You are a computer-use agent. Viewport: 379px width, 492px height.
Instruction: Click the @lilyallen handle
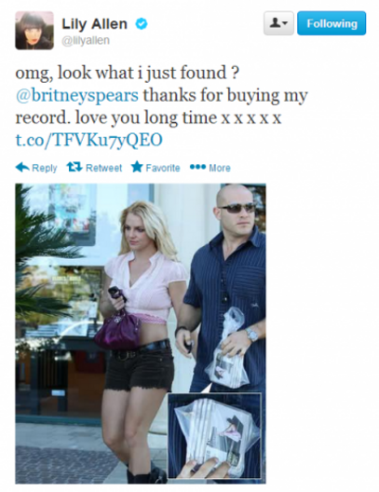tap(86, 40)
